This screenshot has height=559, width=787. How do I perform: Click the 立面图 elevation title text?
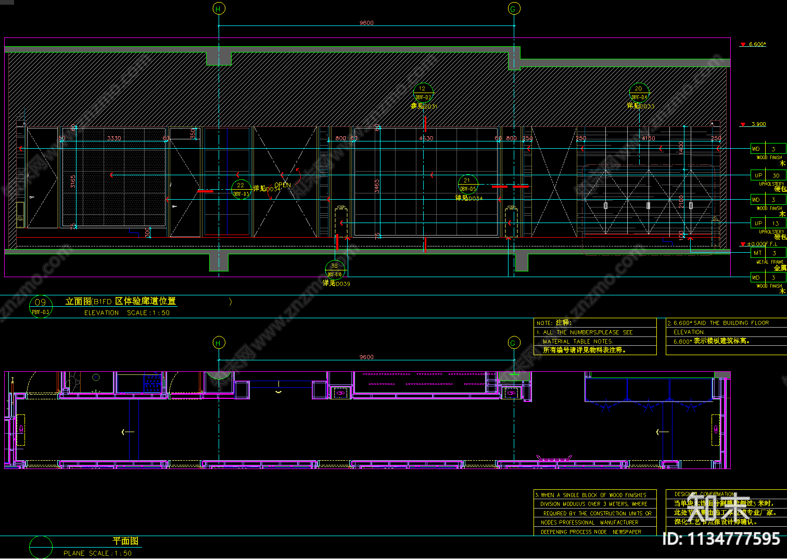point(78,301)
